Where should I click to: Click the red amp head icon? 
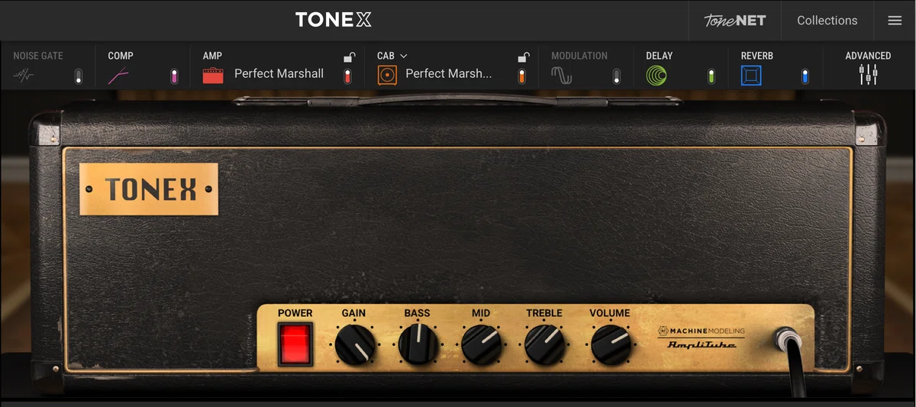click(x=213, y=75)
